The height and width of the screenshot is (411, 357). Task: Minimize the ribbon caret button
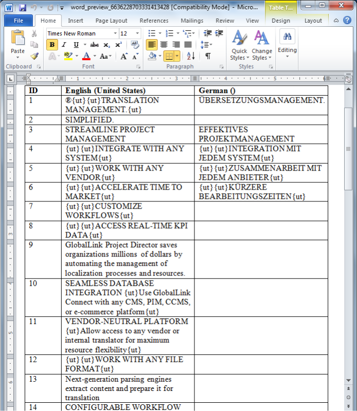pyautogui.click(x=336, y=20)
